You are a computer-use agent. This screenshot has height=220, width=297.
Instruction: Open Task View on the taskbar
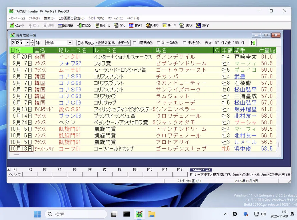coord(114,214)
